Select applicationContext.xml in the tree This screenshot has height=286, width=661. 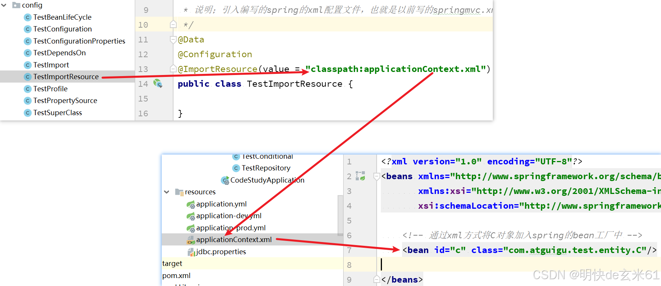point(234,239)
